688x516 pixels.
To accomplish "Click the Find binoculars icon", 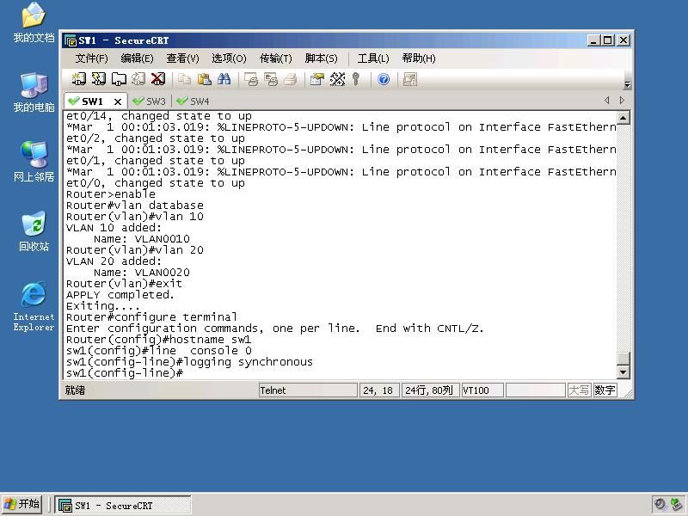I will 224,79.
